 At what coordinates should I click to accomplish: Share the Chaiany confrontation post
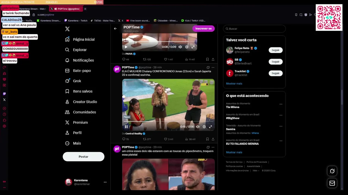pyautogui.click(x=213, y=139)
